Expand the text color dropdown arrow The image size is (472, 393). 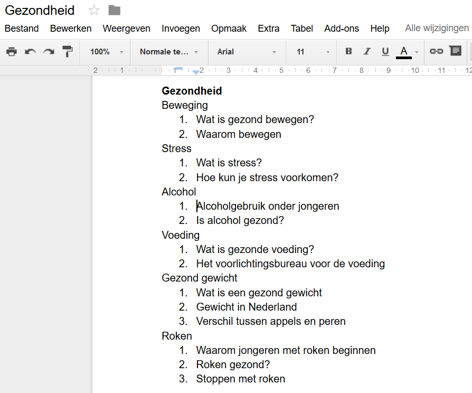click(x=417, y=52)
